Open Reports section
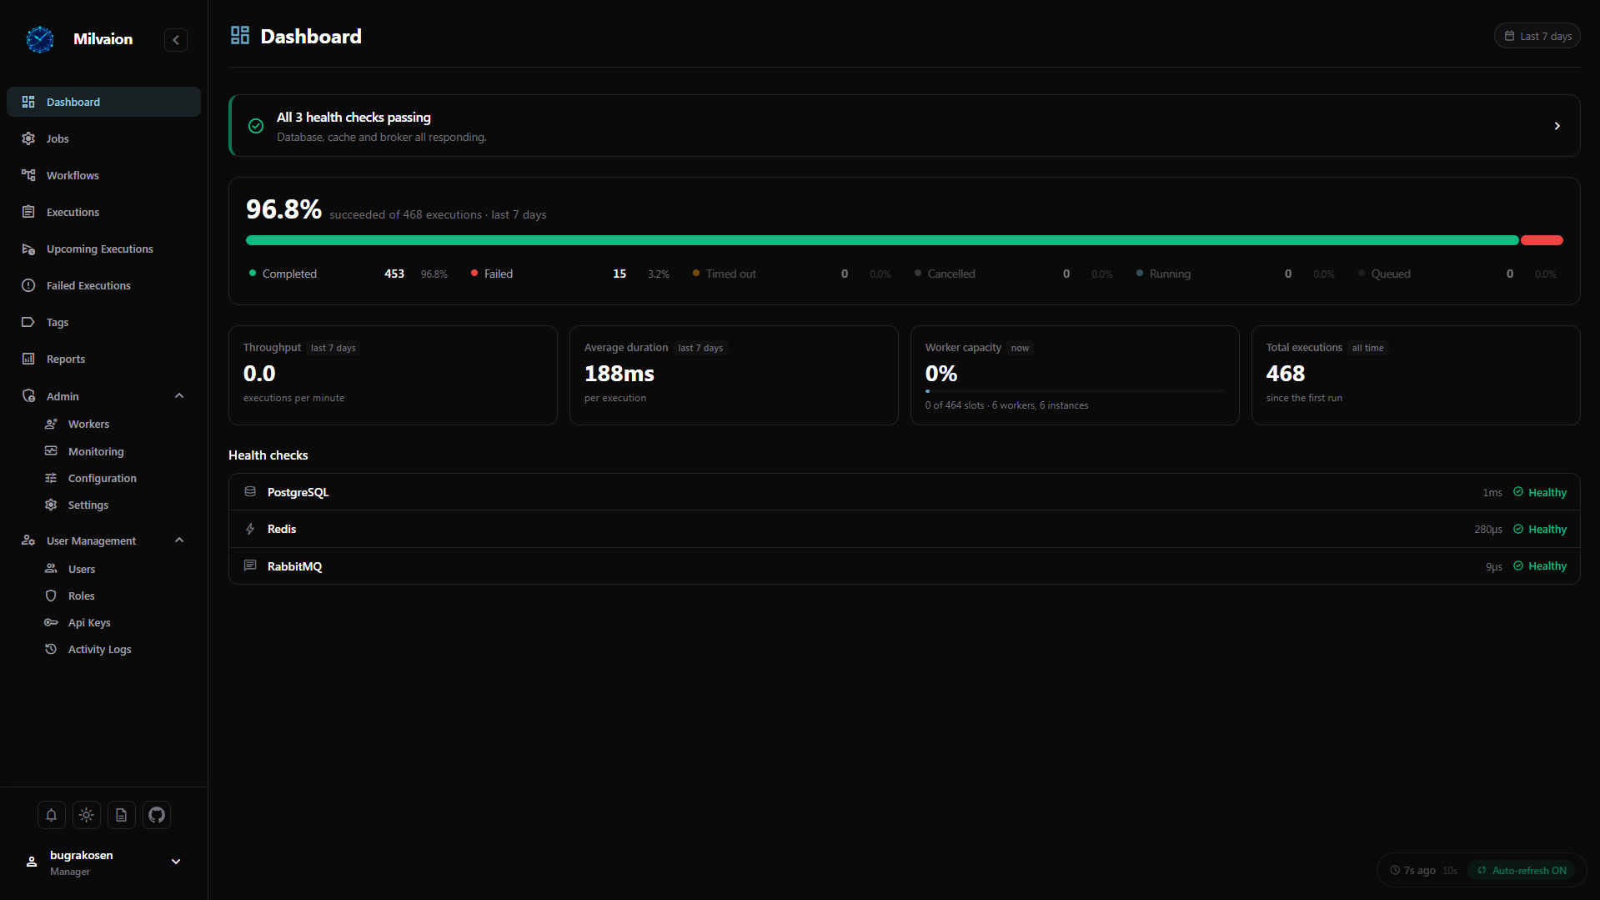1600x900 pixels. (x=103, y=359)
